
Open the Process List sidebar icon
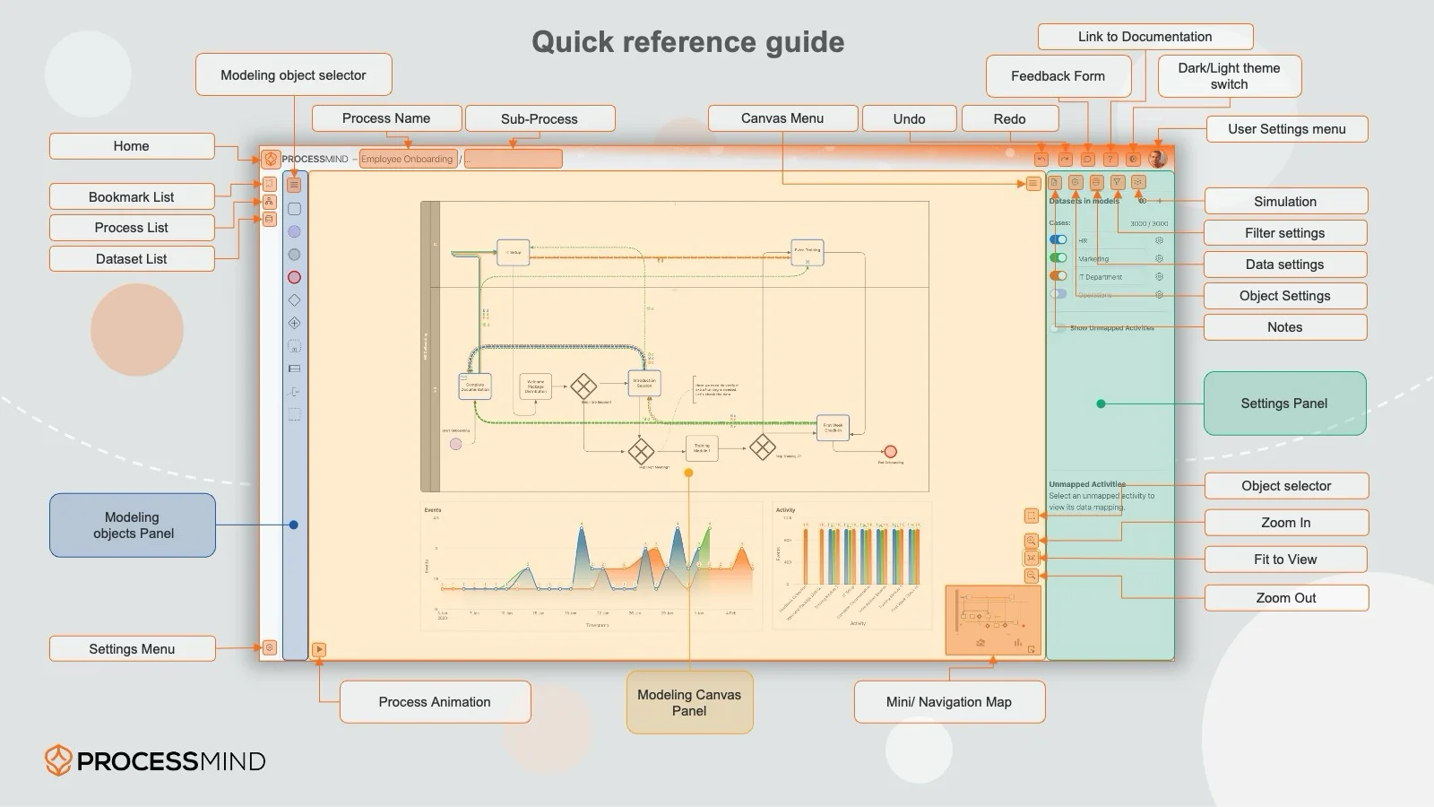coord(269,202)
